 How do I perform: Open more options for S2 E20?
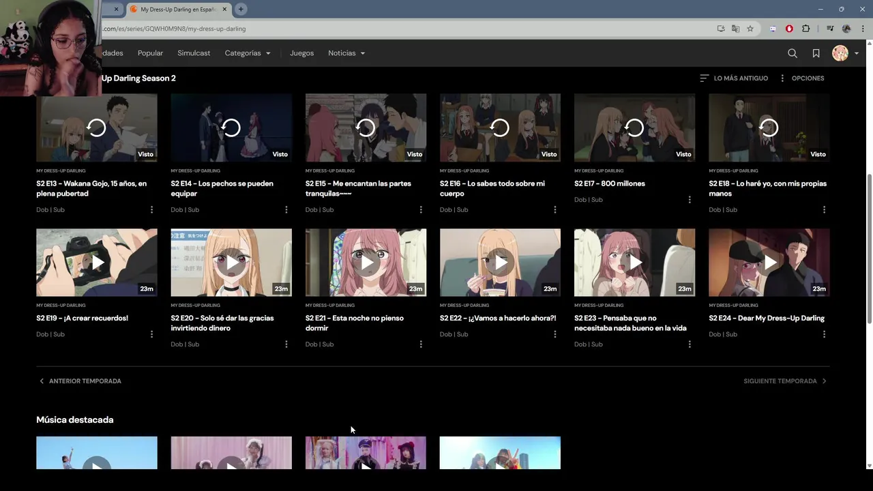pyautogui.click(x=286, y=344)
